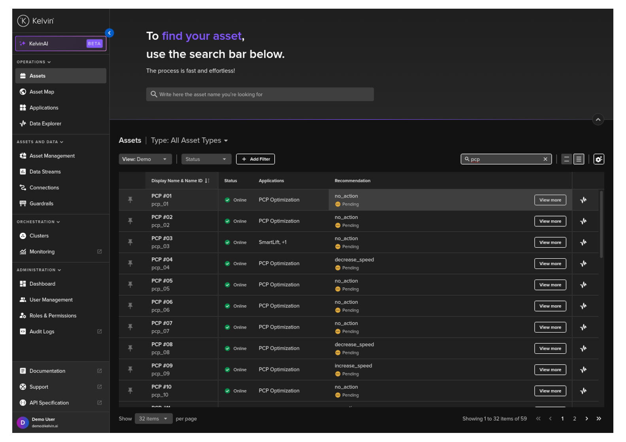Collapse the search banner chevron
Image resolution: width=626 pixels, height=442 pixels.
tap(598, 120)
